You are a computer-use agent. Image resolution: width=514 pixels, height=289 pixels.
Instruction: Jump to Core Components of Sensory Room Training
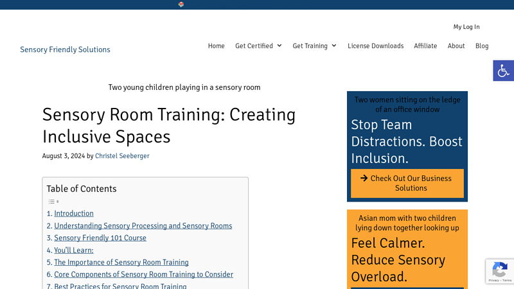pos(143,275)
